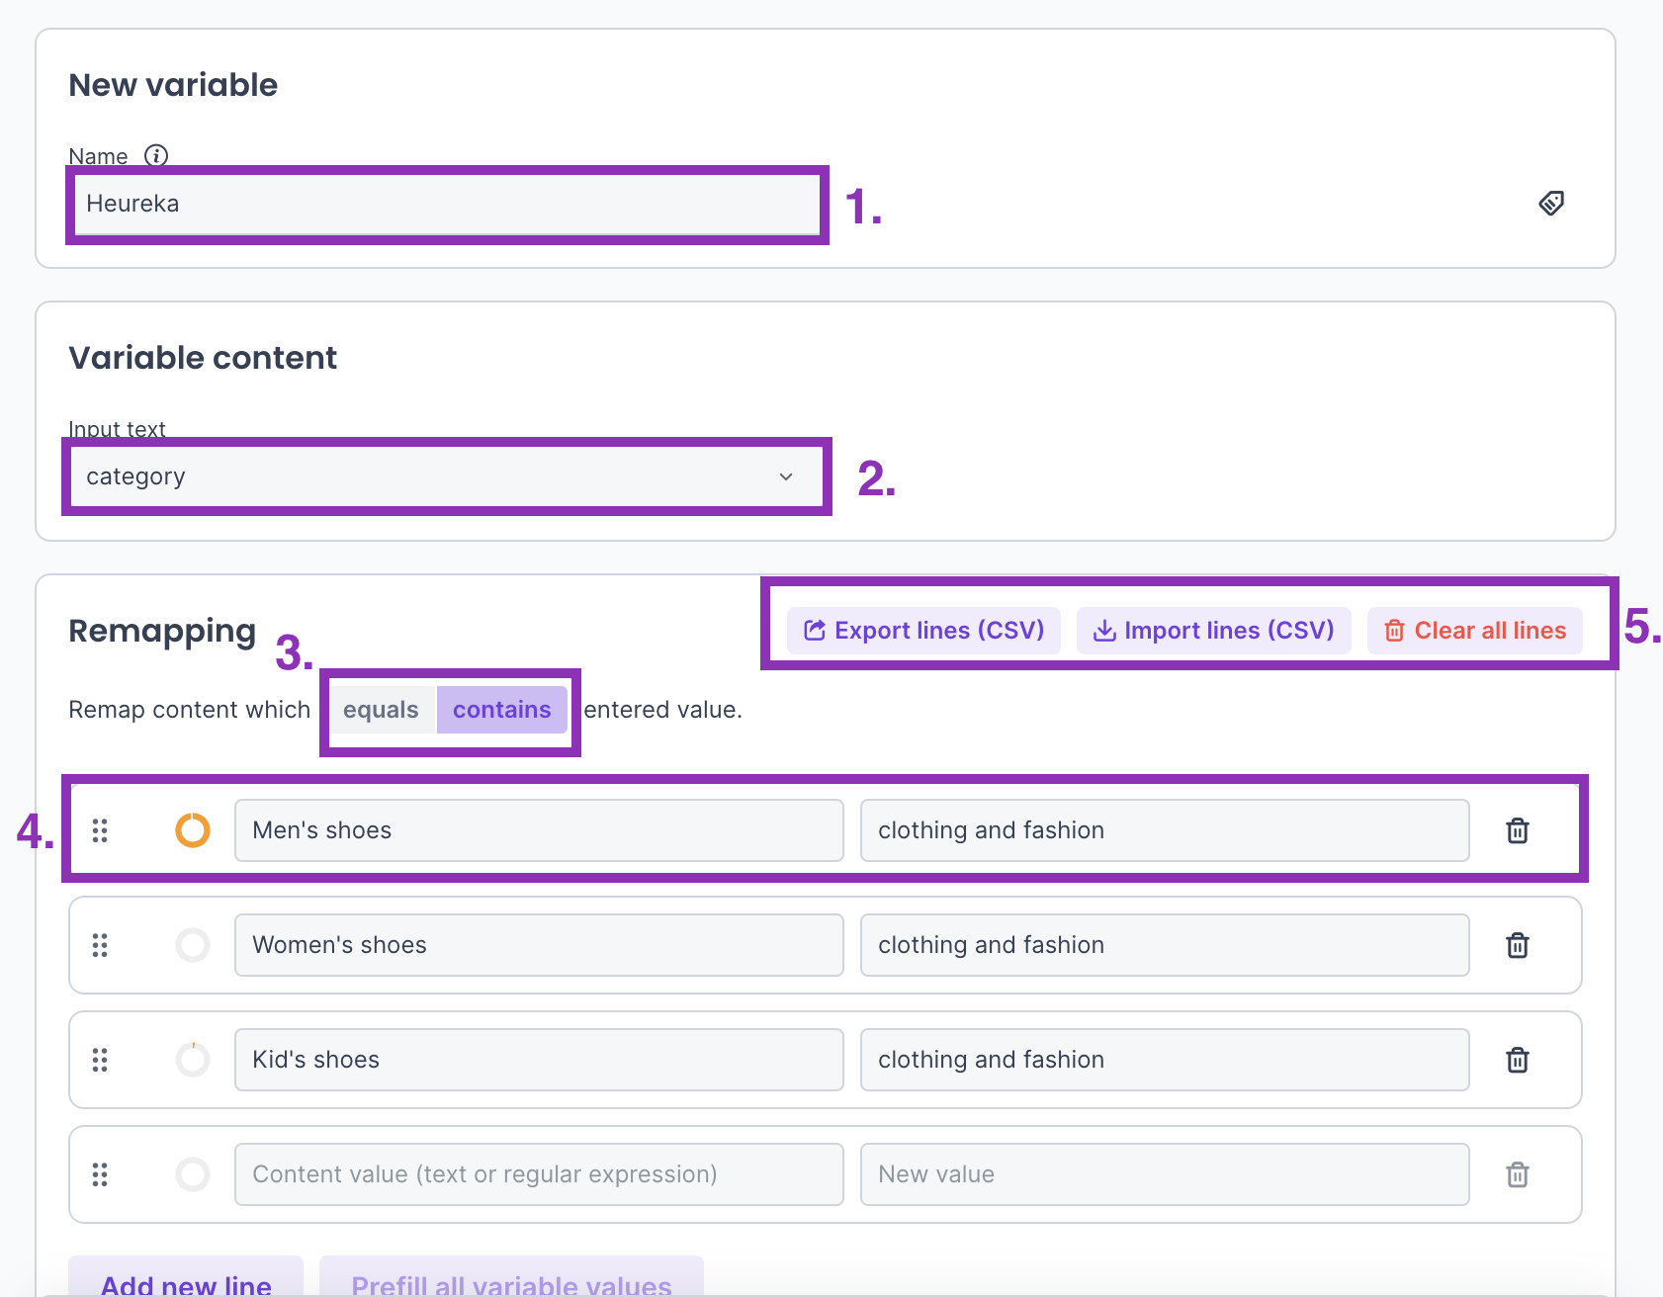Clear all remapping lines
This screenshot has width=1663, height=1297.
[1474, 631]
